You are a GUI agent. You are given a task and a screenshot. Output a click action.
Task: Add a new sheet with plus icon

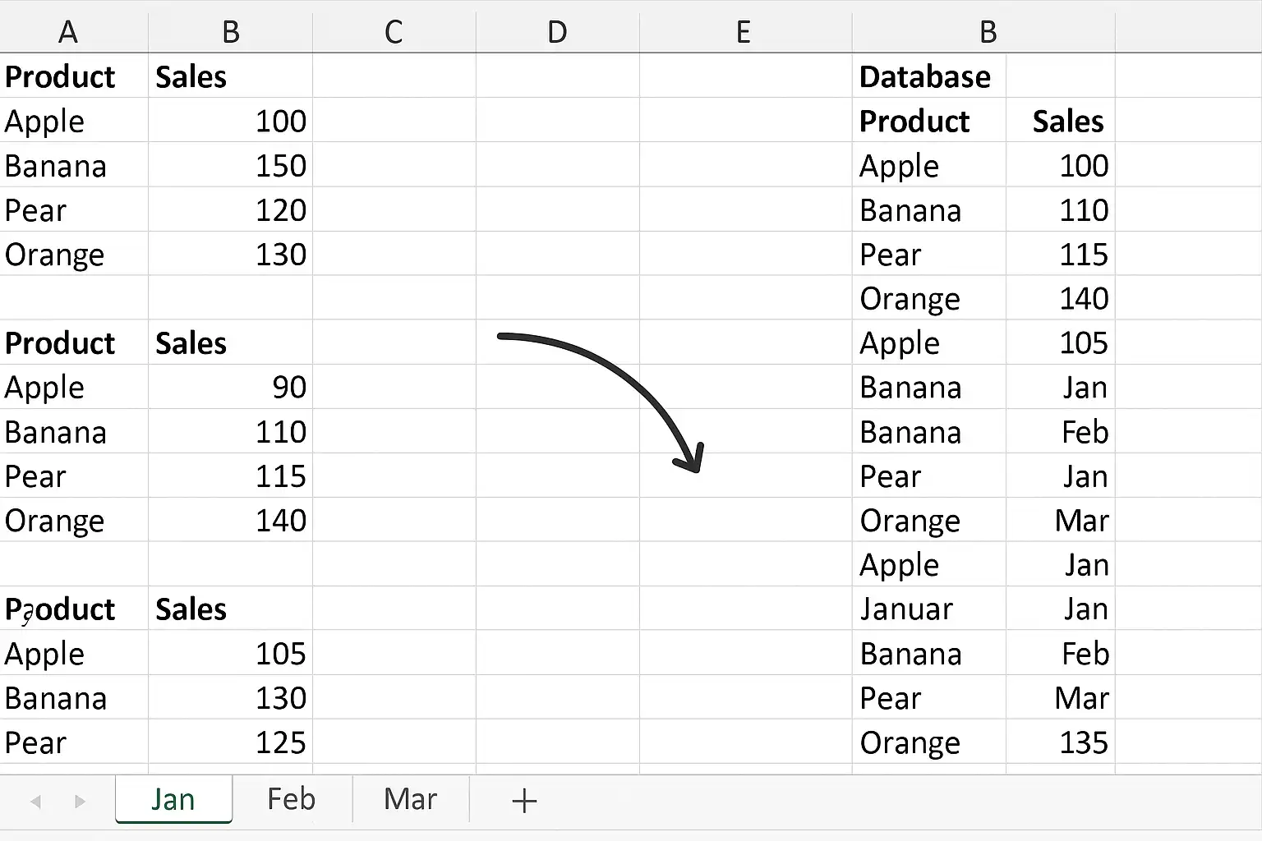[x=524, y=800]
